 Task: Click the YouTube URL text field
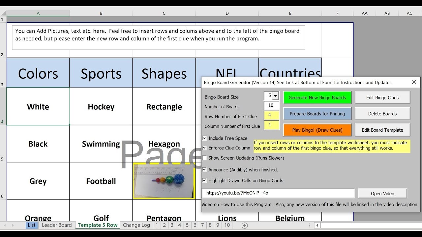[278, 193]
